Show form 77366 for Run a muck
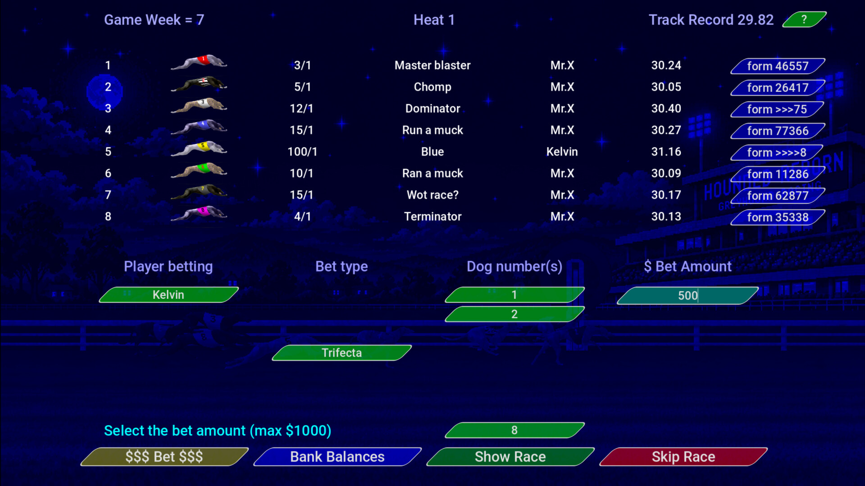The width and height of the screenshot is (865, 486). click(x=778, y=131)
